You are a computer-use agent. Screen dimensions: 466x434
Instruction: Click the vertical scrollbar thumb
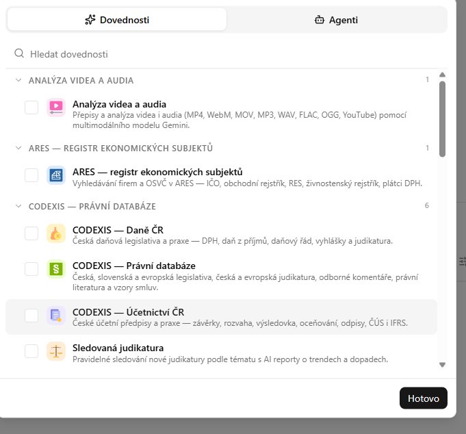click(442, 119)
